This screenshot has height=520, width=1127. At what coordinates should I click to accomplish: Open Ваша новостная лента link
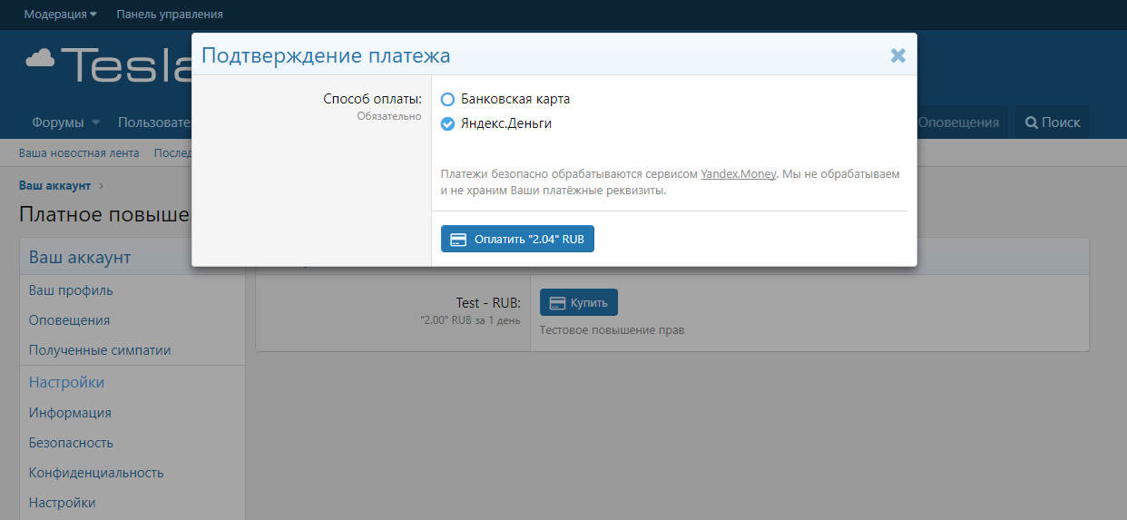pyautogui.click(x=79, y=152)
